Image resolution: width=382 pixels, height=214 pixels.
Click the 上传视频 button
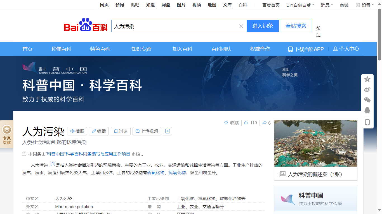pos(147,131)
